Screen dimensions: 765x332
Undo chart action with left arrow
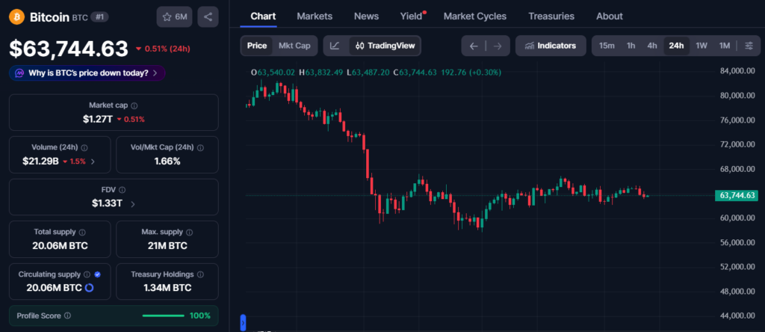coord(474,46)
